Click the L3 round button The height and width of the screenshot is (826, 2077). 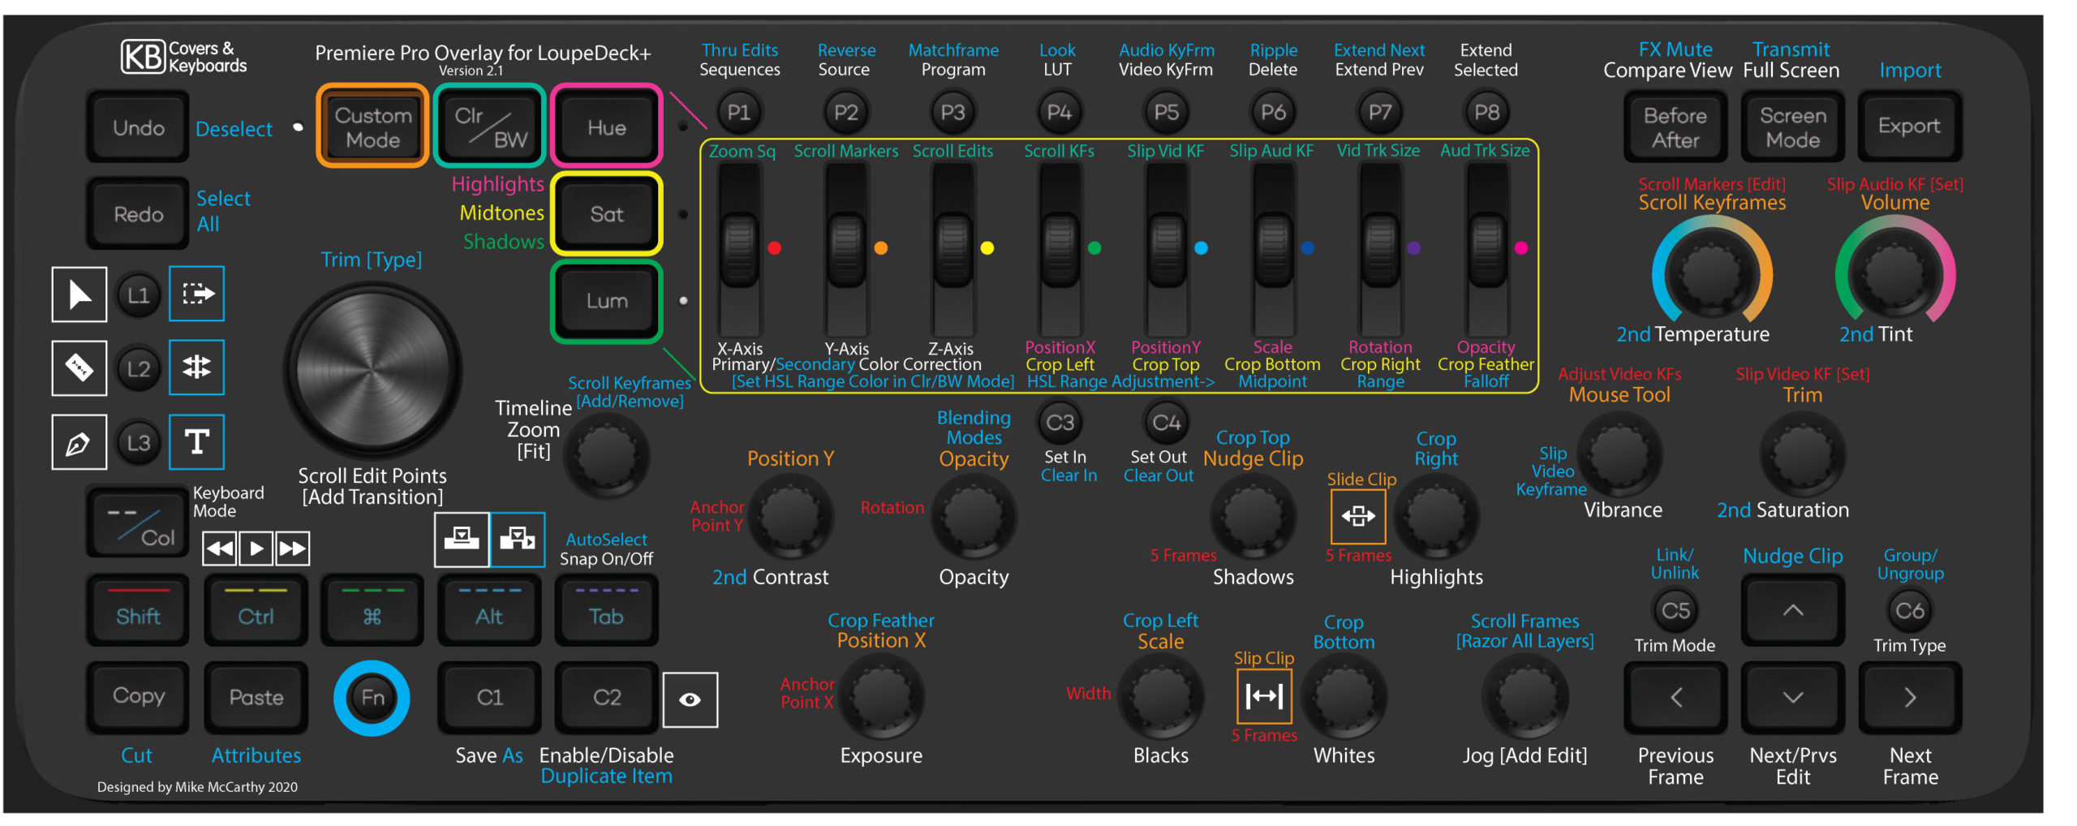(x=139, y=442)
